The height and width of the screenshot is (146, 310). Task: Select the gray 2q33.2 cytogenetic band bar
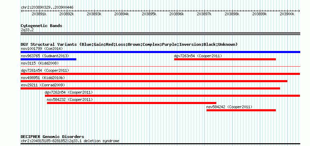(x=160, y=34)
